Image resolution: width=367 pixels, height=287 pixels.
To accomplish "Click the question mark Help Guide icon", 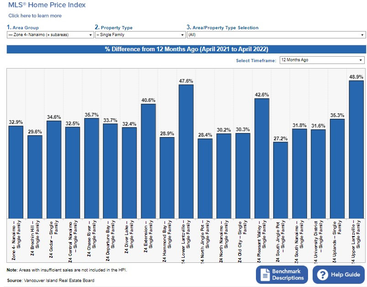I will click(323, 275).
